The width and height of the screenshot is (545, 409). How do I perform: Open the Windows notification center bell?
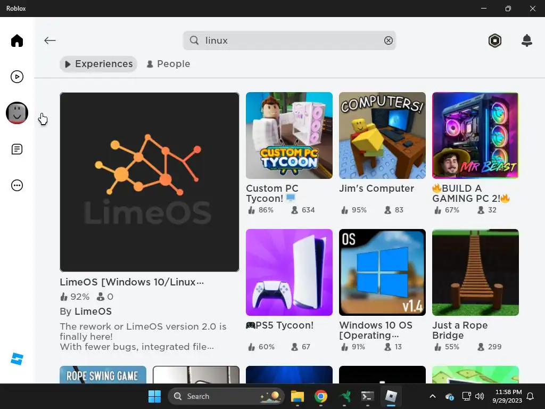[530, 396]
